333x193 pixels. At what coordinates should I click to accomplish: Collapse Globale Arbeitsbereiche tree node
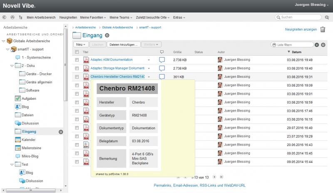tap(3, 41)
